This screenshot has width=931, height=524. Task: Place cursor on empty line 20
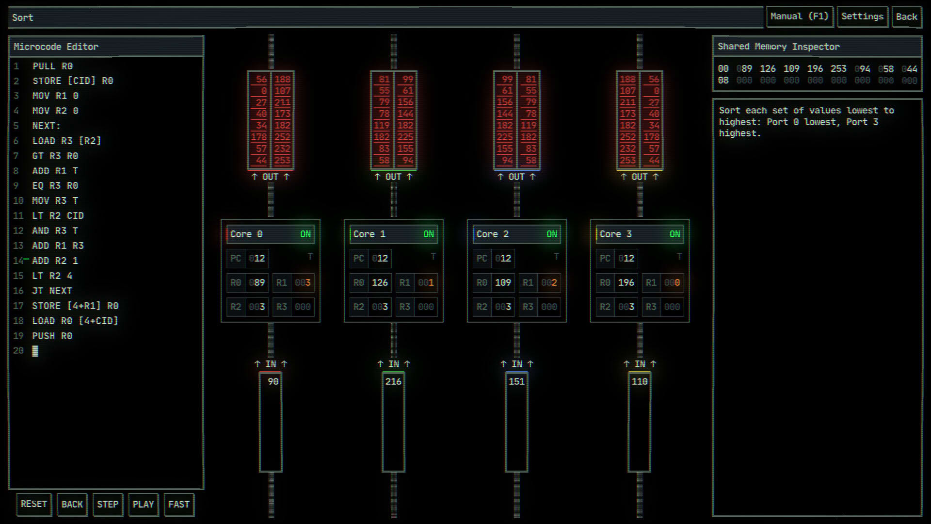pyautogui.click(x=35, y=351)
